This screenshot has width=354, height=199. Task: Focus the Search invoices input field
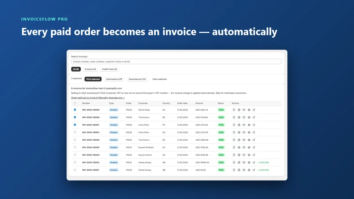(176, 61)
